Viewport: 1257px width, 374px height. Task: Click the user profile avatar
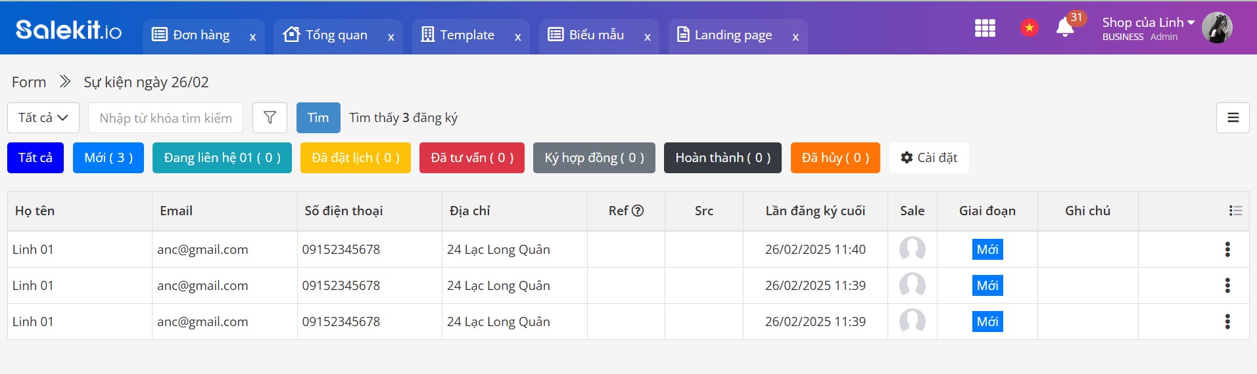(x=1216, y=28)
